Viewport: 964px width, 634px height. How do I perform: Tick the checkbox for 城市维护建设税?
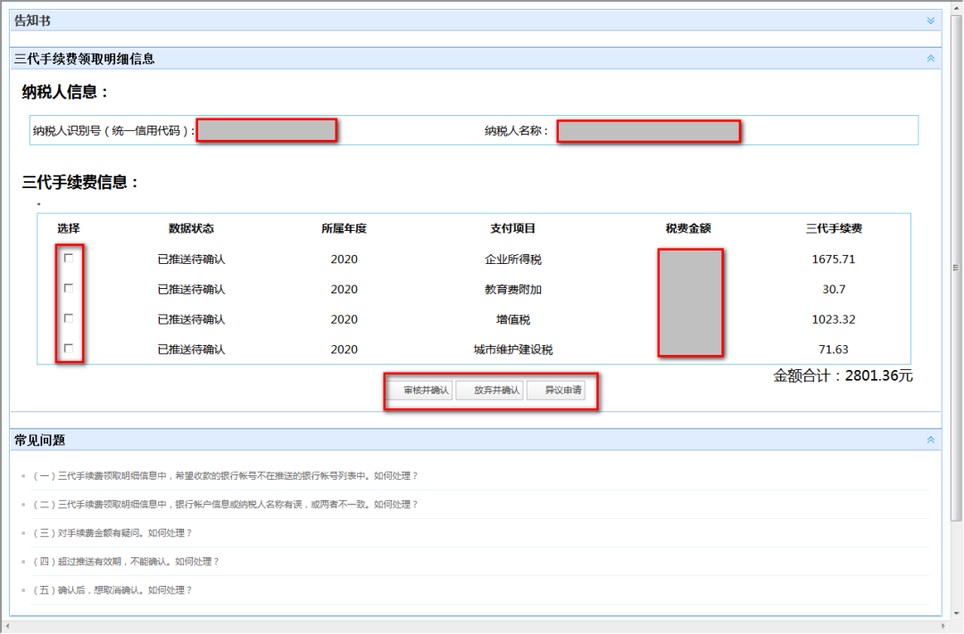(70, 349)
